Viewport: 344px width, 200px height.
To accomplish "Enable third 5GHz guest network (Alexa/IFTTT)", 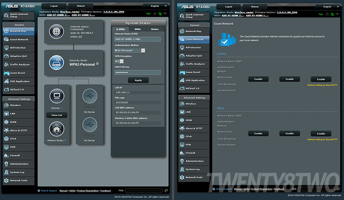I will click(x=321, y=133).
